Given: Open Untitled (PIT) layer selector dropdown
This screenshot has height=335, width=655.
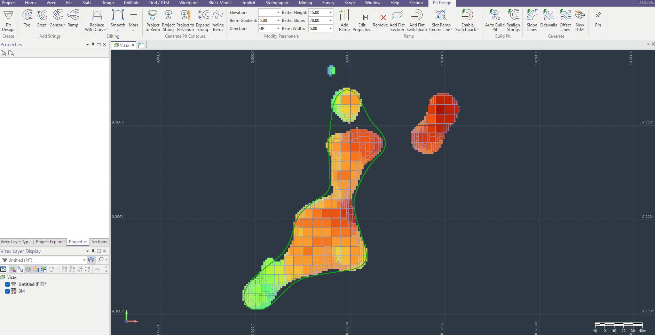Looking at the screenshot, I should (x=84, y=260).
